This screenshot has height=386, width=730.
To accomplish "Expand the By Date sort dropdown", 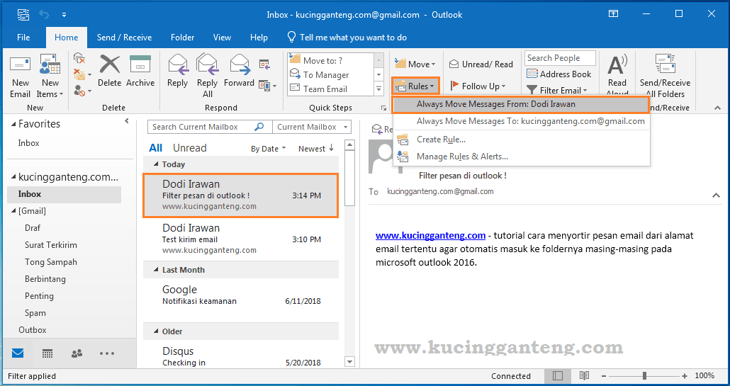I will tap(269, 149).
